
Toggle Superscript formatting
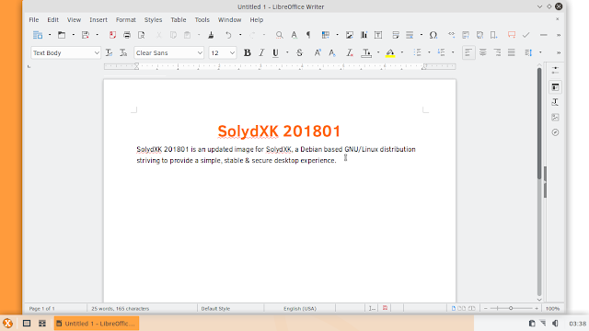click(x=318, y=53)
